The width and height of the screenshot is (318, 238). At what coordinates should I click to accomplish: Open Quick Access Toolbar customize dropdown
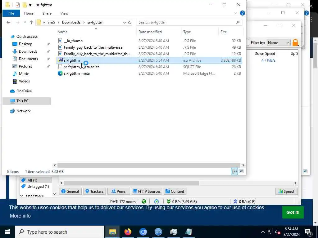pos(30,5)
